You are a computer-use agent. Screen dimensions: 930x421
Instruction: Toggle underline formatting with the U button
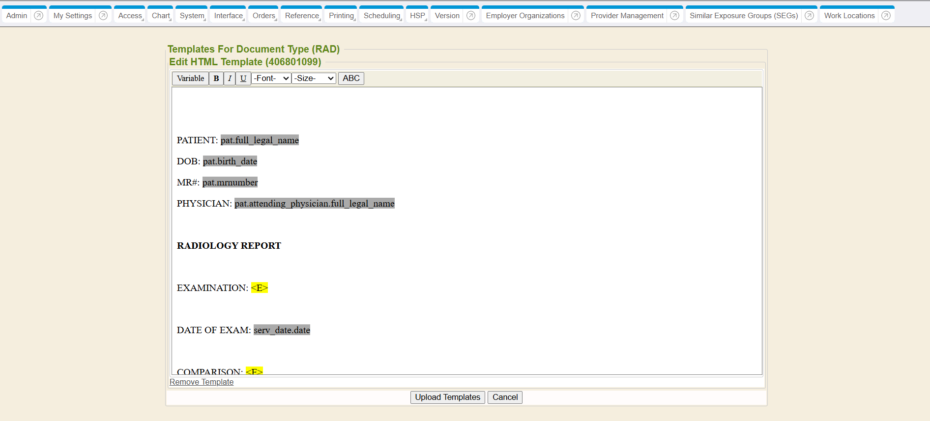(243, 79)
